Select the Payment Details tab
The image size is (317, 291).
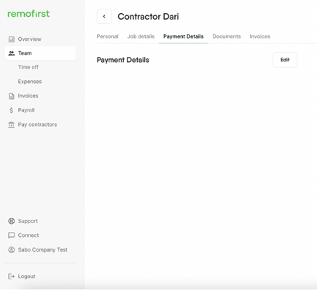tap(184, 36)
